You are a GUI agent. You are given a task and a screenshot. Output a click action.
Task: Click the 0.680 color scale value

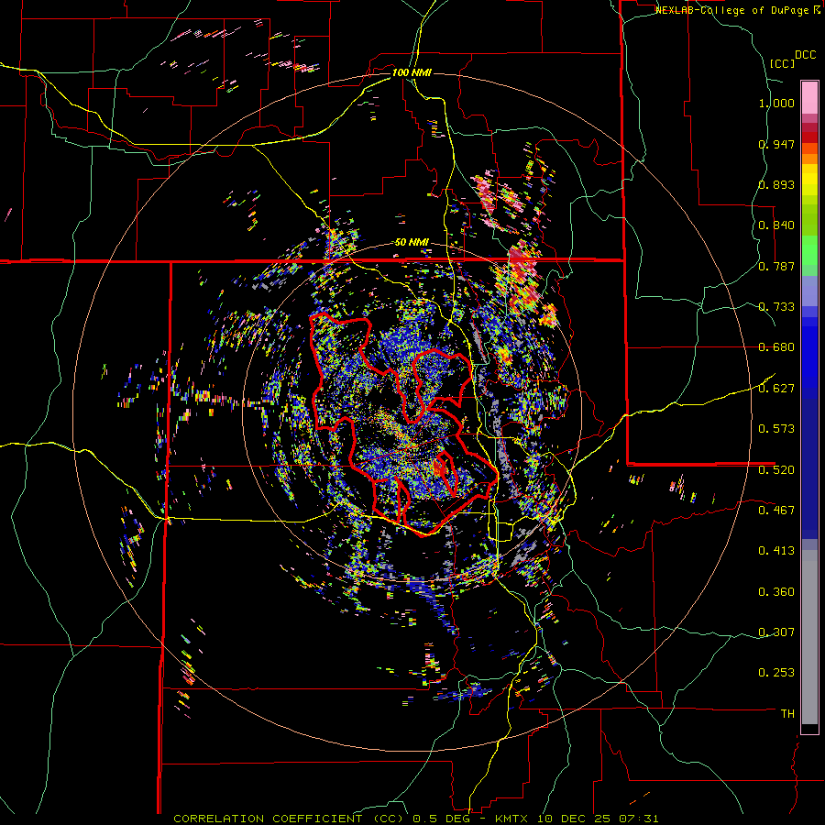776,347
